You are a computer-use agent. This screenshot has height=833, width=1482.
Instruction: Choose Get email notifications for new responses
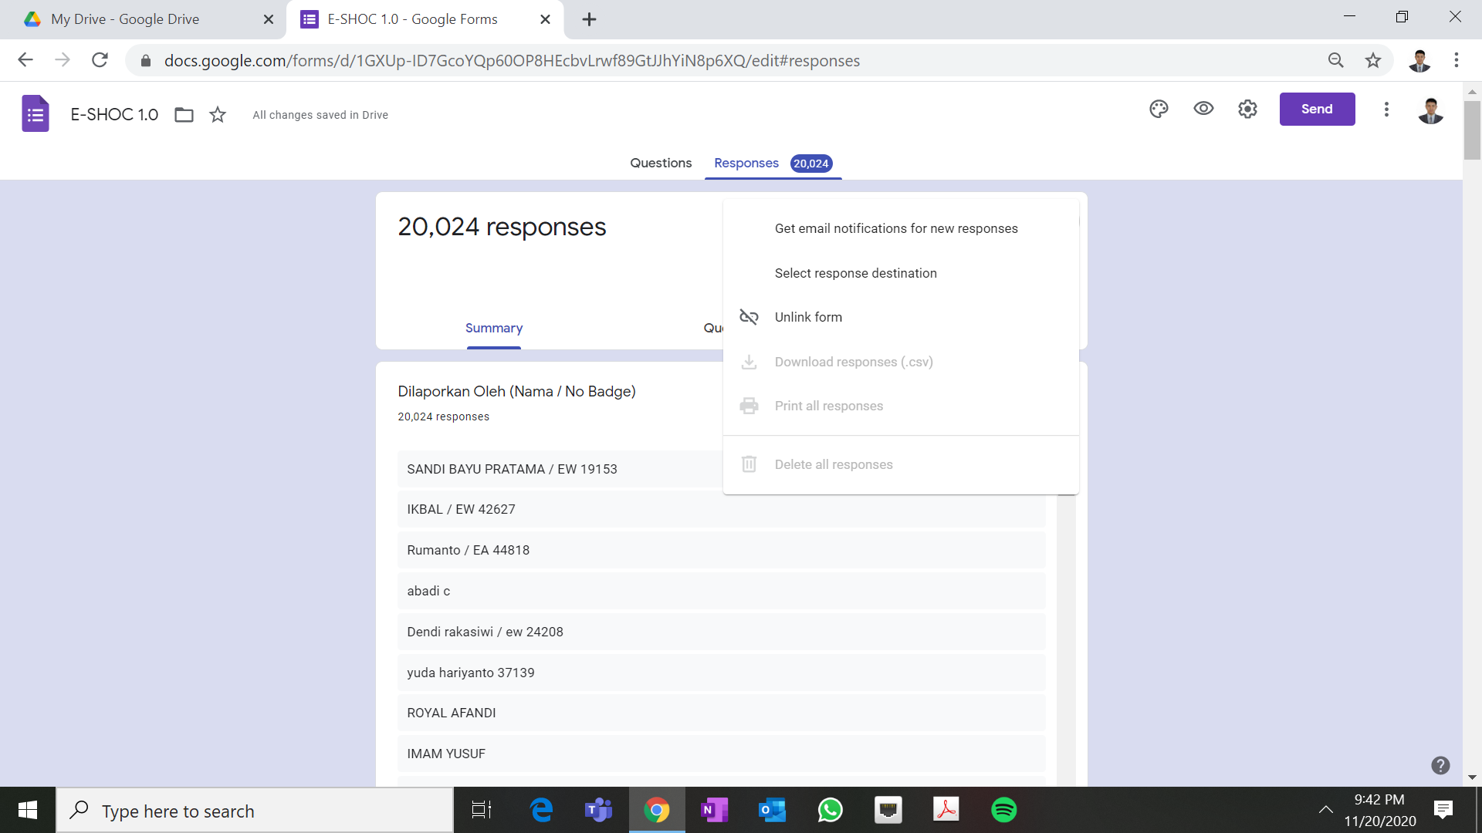pos(896,228)
